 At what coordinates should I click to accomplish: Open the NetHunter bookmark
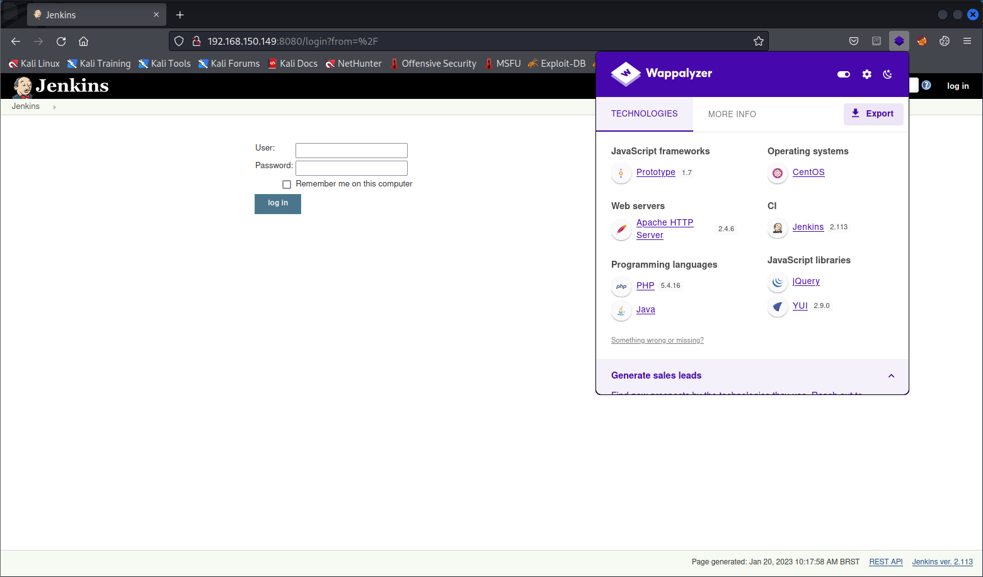coord(354,64)
